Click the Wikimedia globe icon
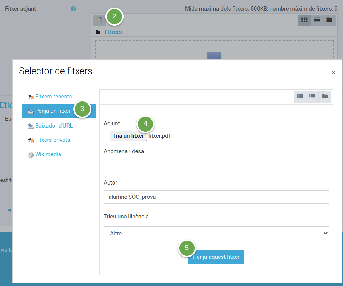 [31, 155]
